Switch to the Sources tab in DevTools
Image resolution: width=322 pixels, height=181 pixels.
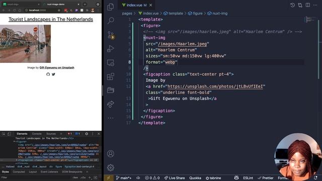[x=51, y=134]
